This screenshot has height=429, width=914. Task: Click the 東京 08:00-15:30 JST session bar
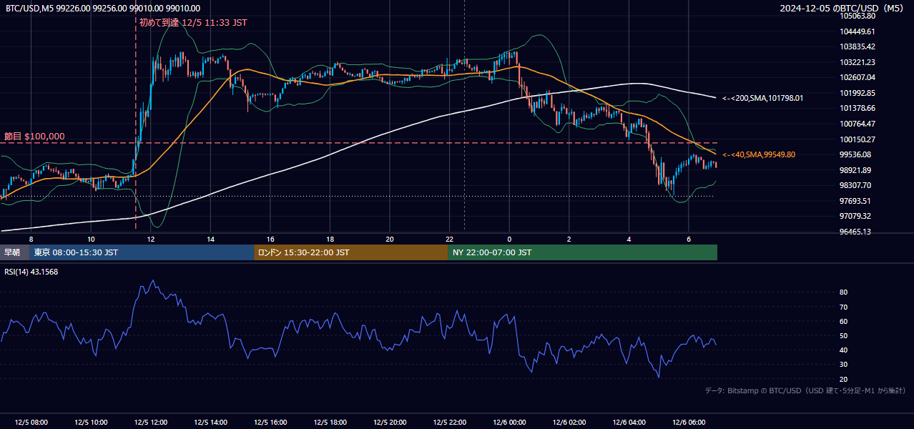point(142,252)
